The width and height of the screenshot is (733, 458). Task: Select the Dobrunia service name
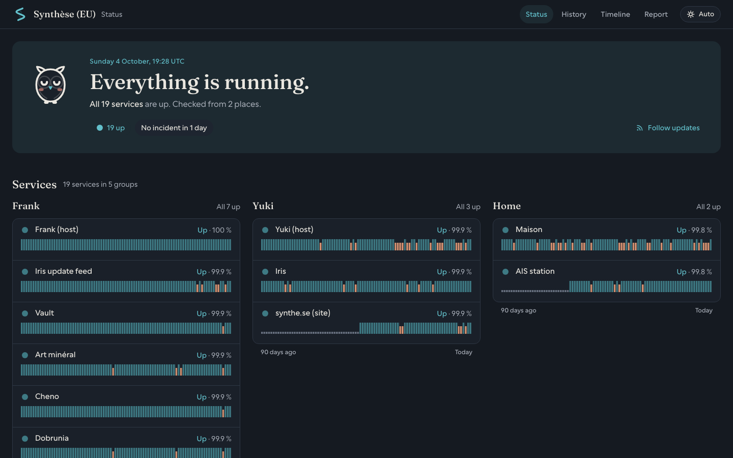pos(52,438)
